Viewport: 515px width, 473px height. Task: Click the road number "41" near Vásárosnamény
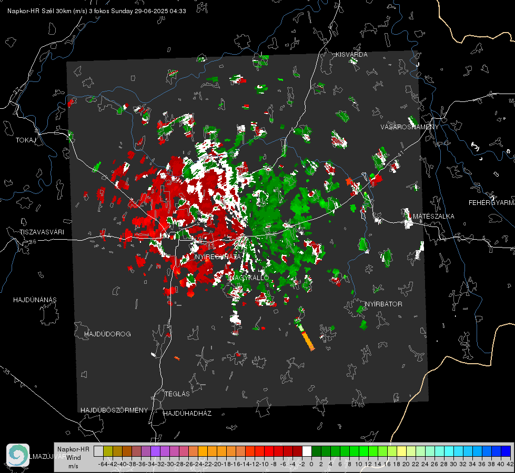400,153
